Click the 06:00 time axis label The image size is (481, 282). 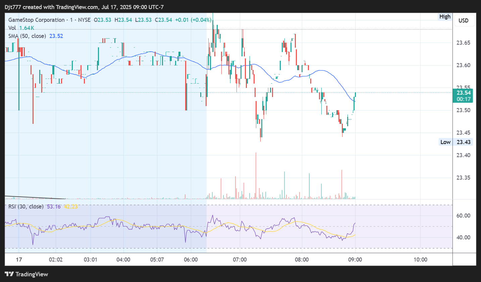pos(191,260)
